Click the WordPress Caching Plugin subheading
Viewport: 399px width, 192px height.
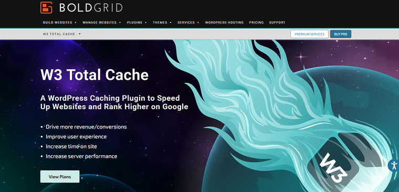point(114,102)
